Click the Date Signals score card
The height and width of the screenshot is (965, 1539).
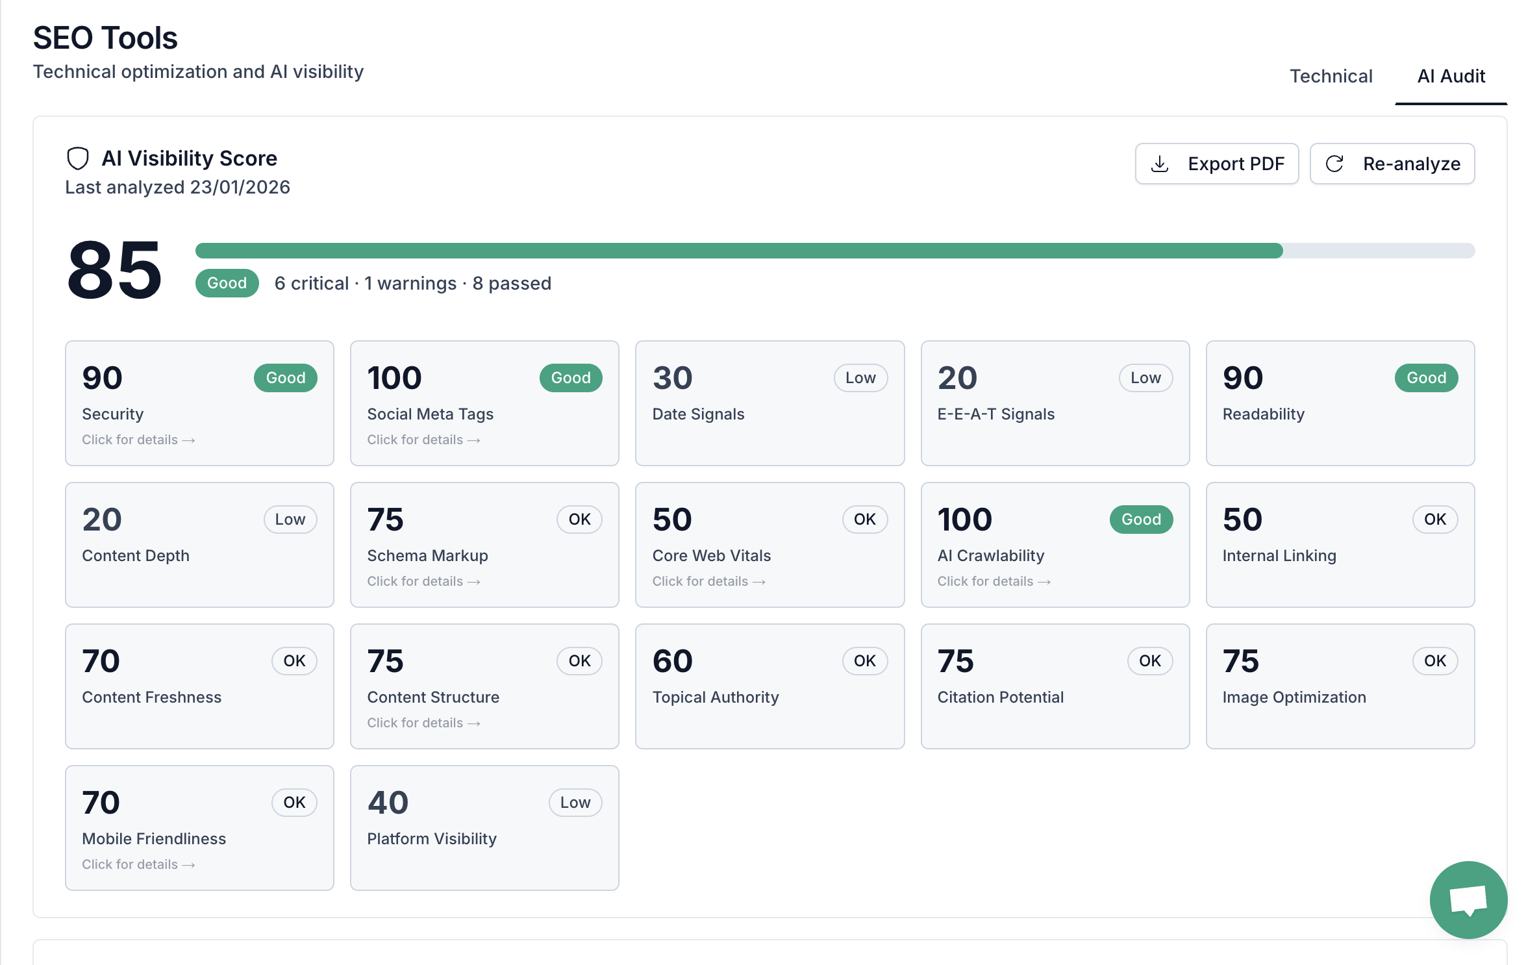pos(769,403)
